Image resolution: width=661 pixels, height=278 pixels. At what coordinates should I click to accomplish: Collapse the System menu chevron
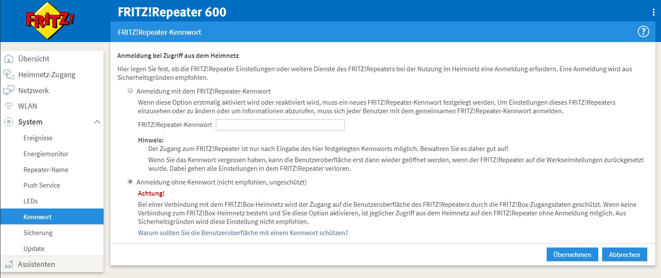tap(97, 122)
